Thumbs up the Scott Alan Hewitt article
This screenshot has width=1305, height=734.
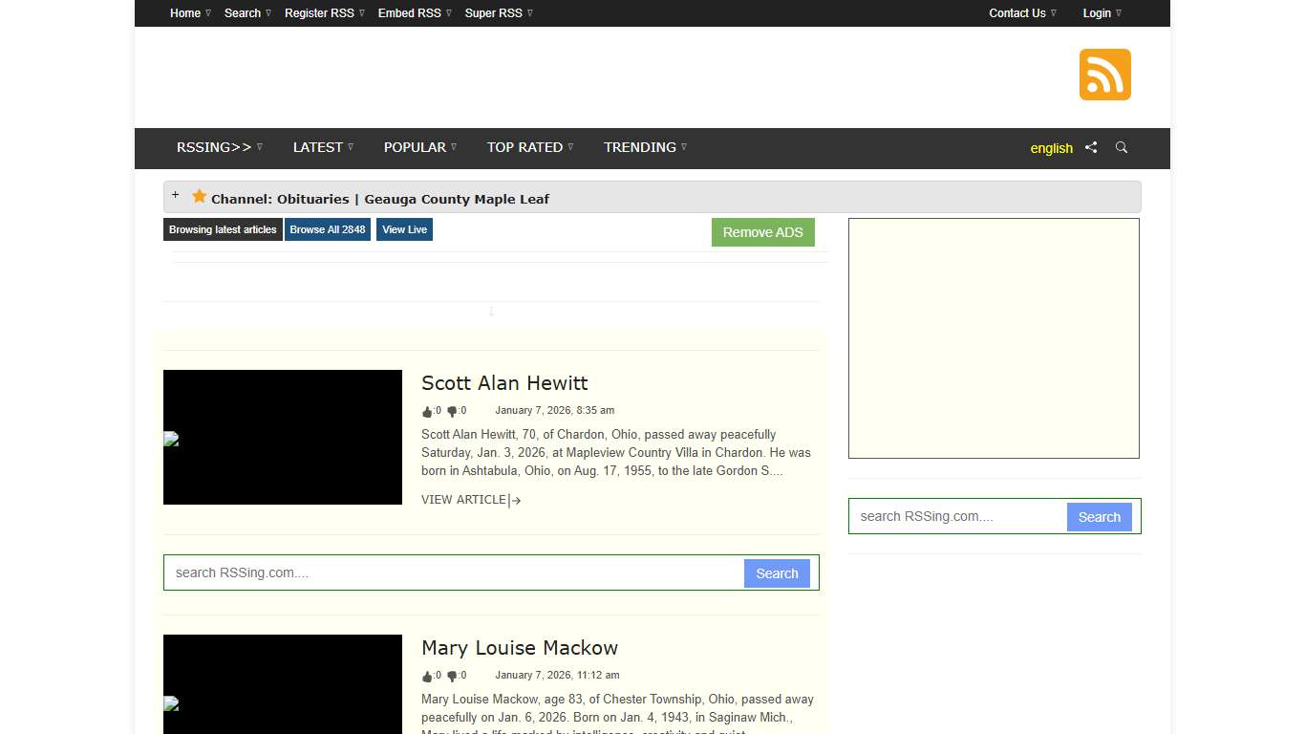click(427, 411)
